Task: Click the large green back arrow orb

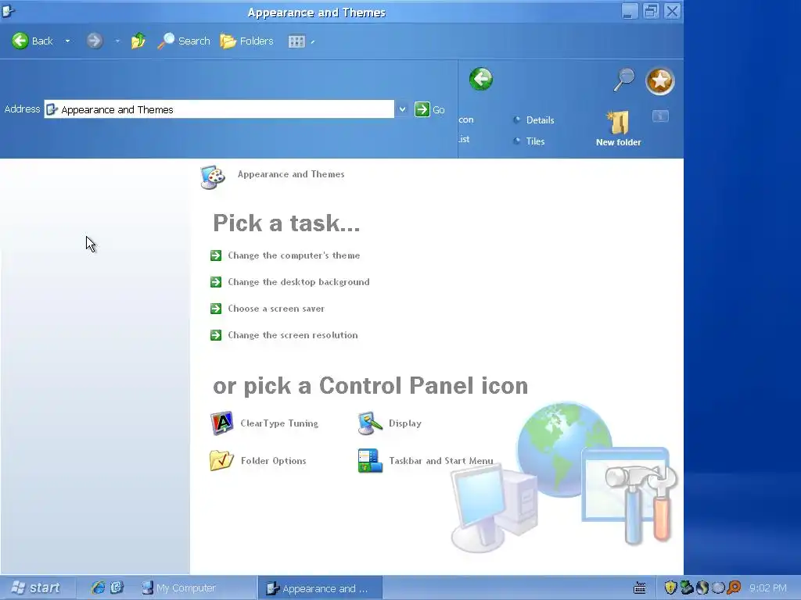Action: click(481, 79)
